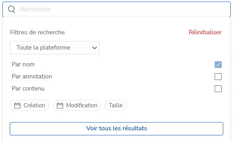Image resolution: width=233 pixels, height=142 pixels.
Task: Click the red Réinitialiser link
Action: point(205,32)
